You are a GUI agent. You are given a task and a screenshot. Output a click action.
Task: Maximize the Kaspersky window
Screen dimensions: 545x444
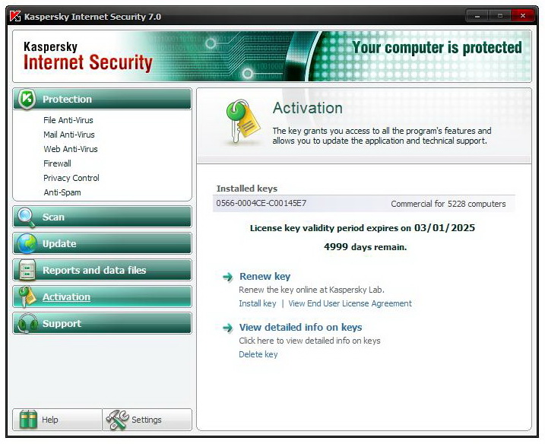click(x=500, y=16)
